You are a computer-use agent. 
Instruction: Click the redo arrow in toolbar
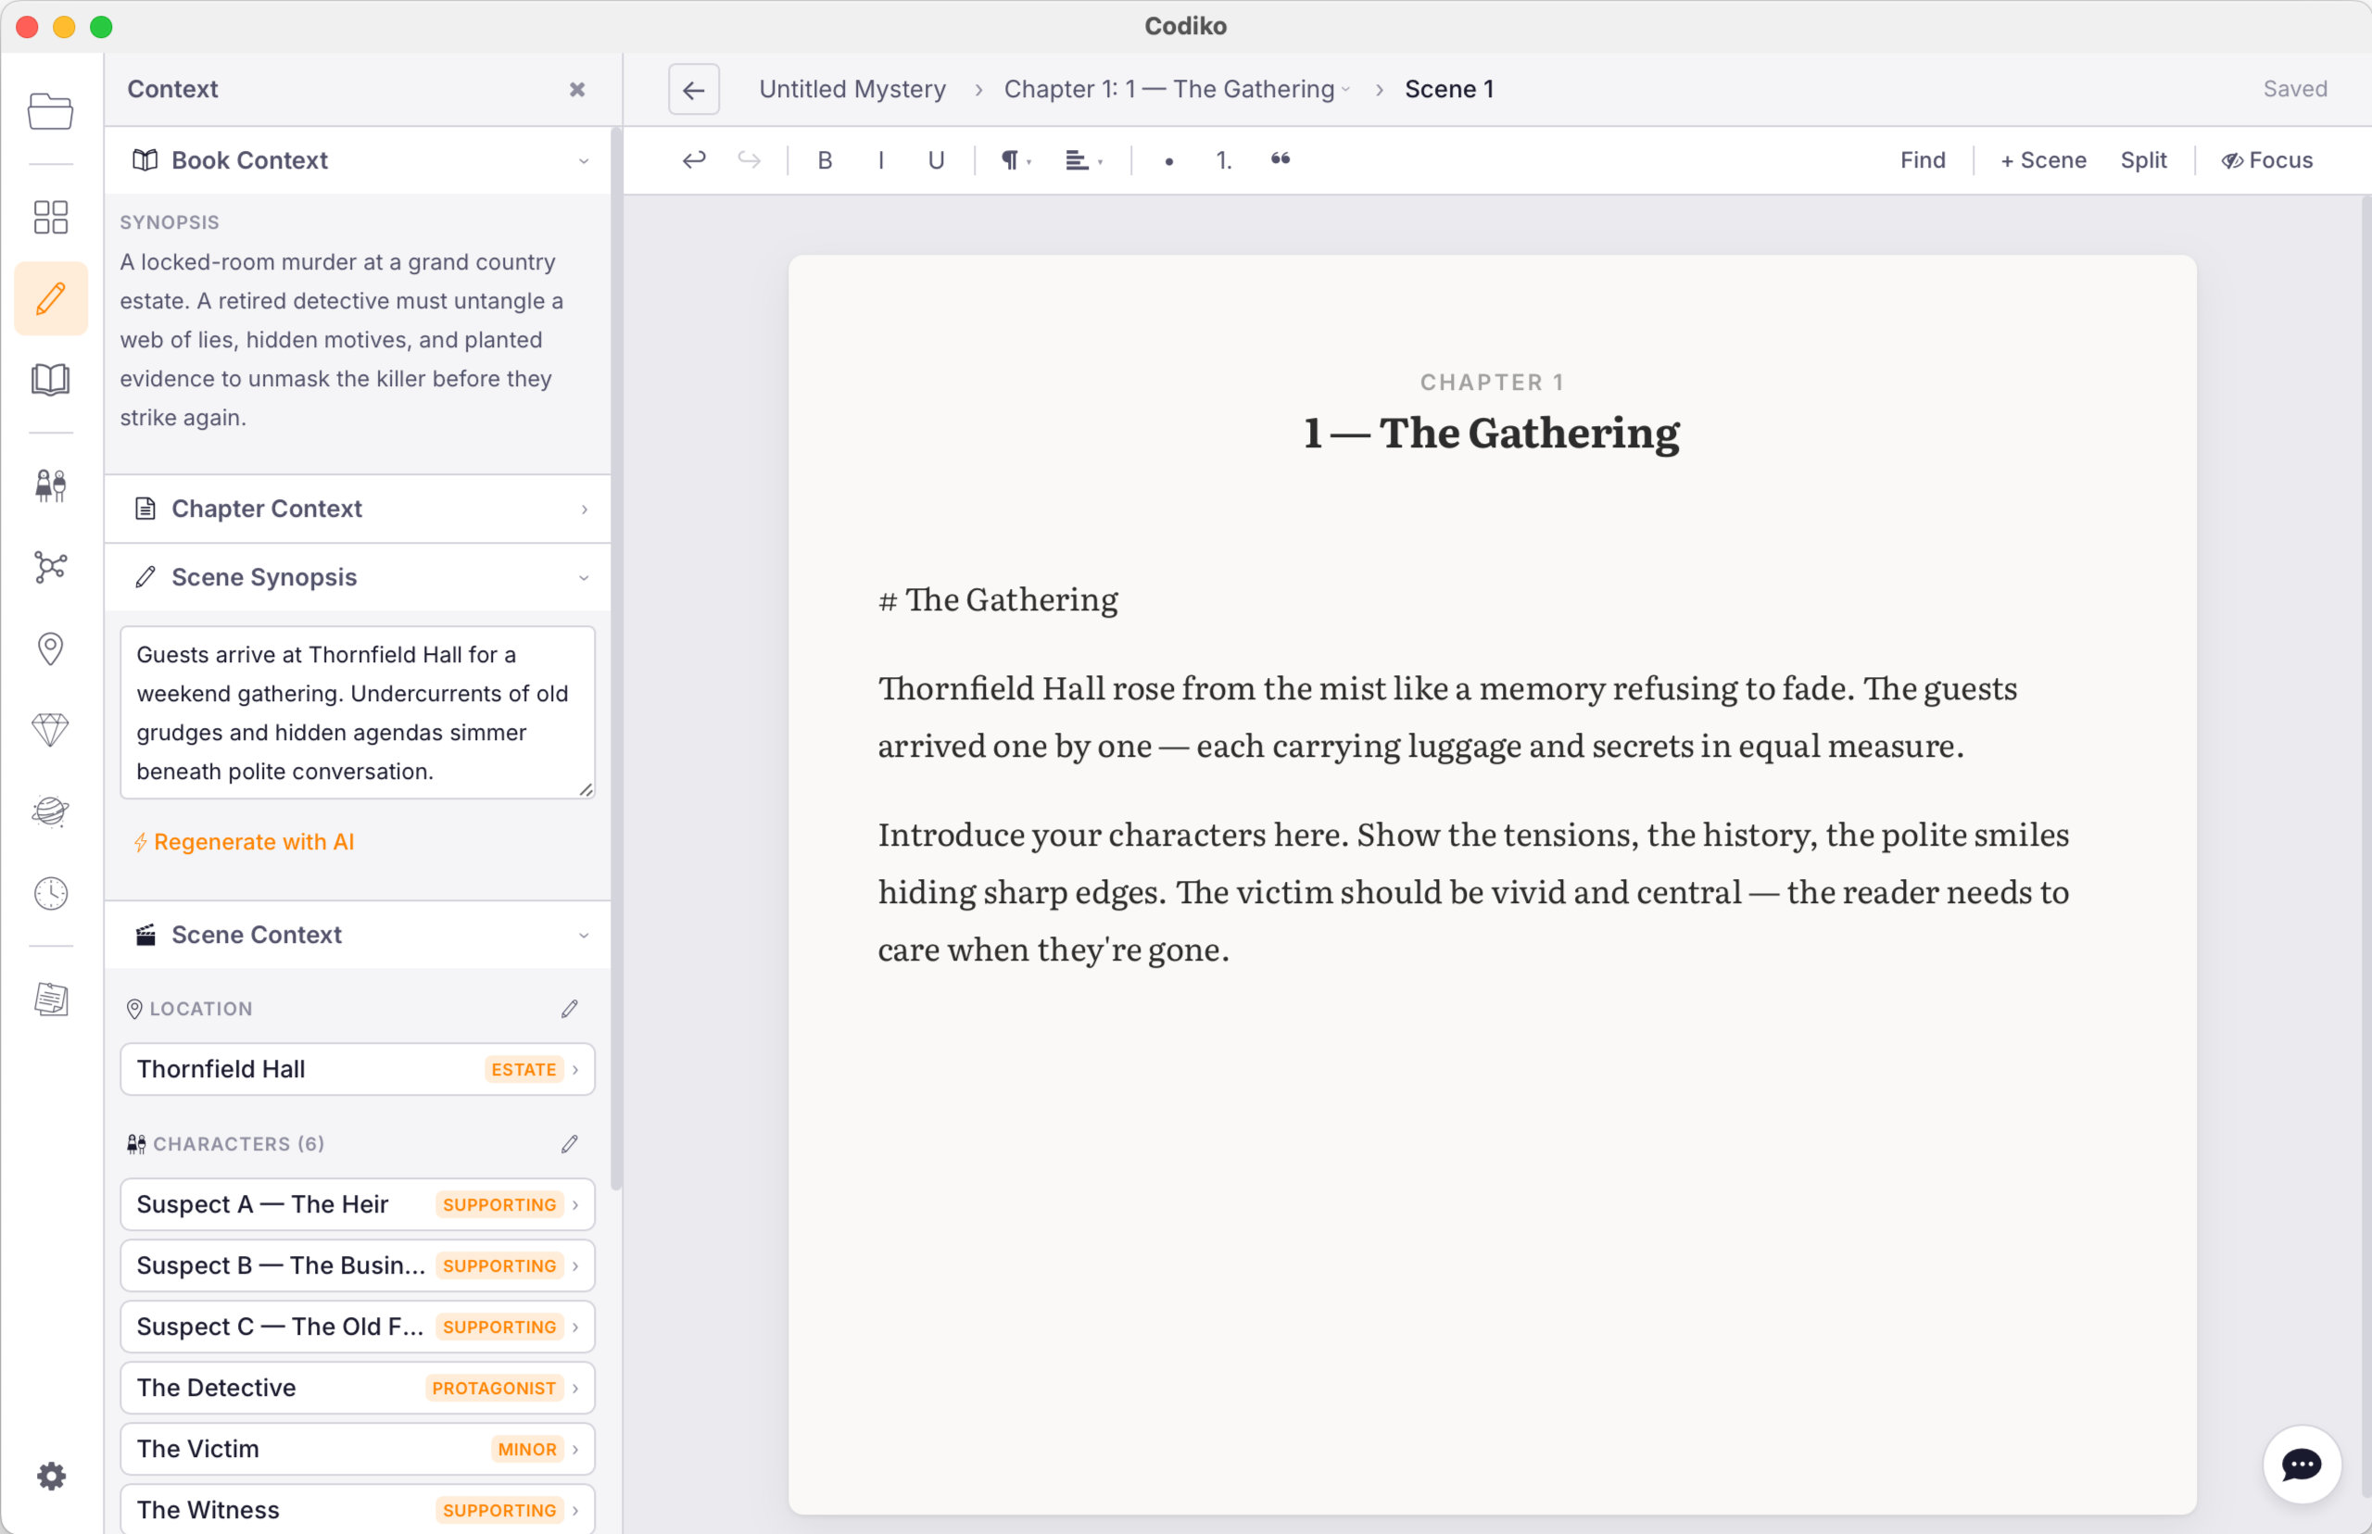tap(750, 159)
